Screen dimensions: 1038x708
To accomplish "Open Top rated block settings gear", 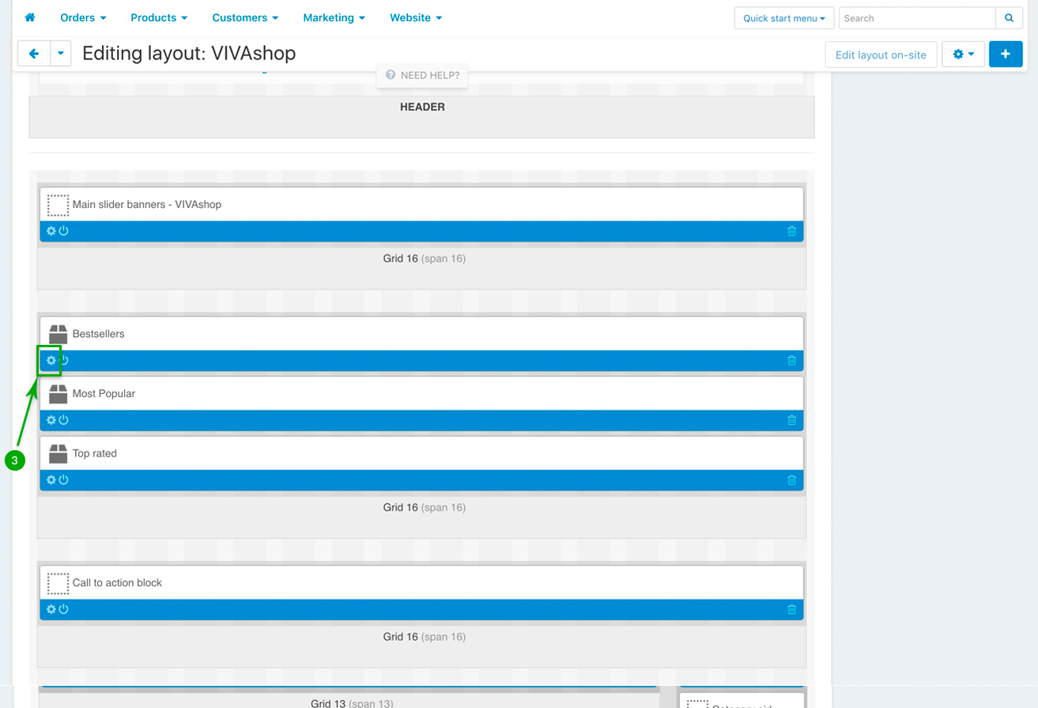I will [x=51, y=480].
